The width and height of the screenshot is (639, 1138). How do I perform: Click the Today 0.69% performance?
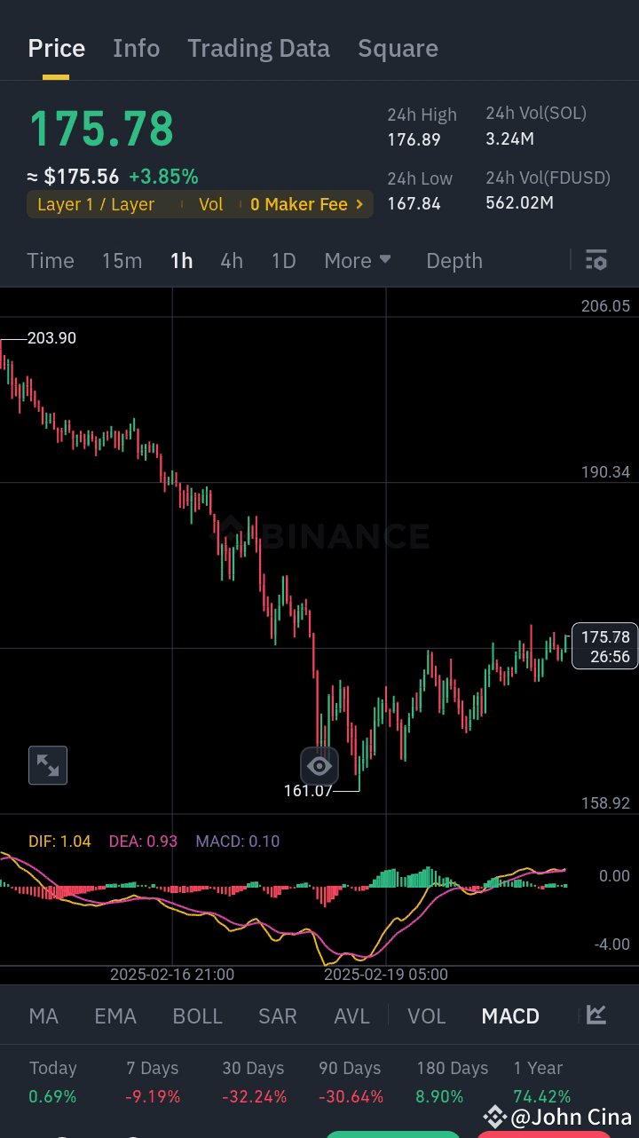(x=53, y=1082)
